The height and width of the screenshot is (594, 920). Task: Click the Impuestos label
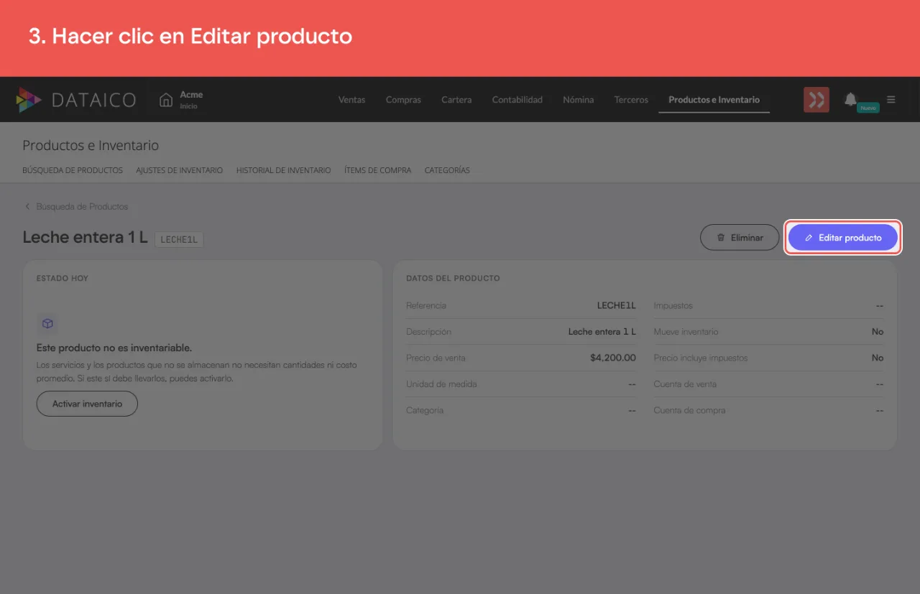673,305
